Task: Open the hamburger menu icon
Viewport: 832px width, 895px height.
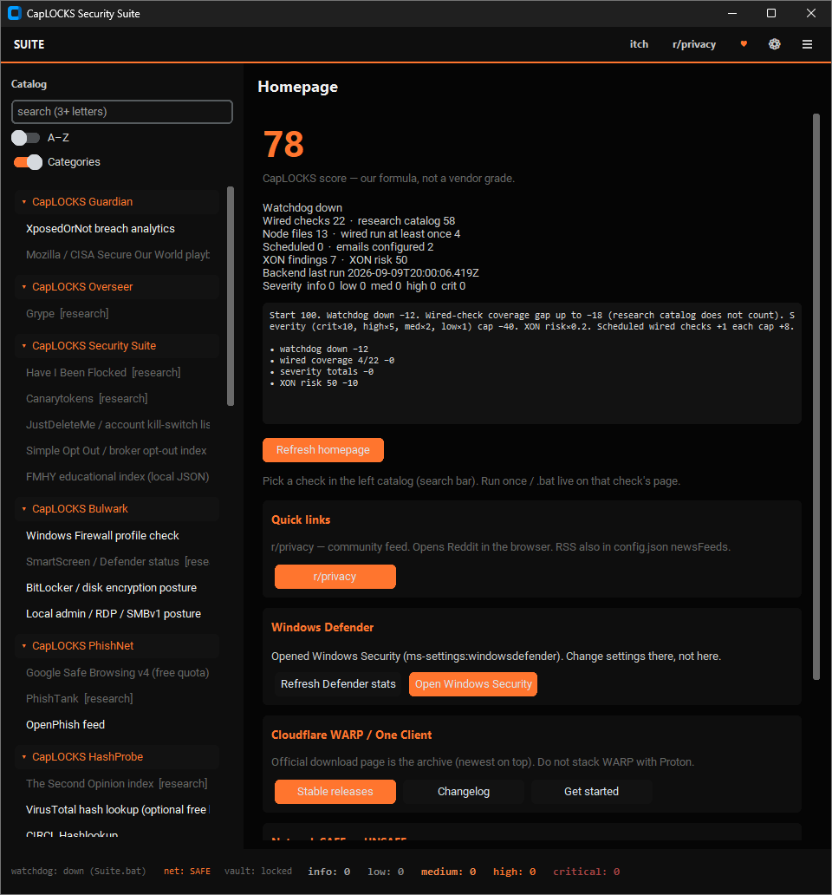Action: [x=807, y=44]
